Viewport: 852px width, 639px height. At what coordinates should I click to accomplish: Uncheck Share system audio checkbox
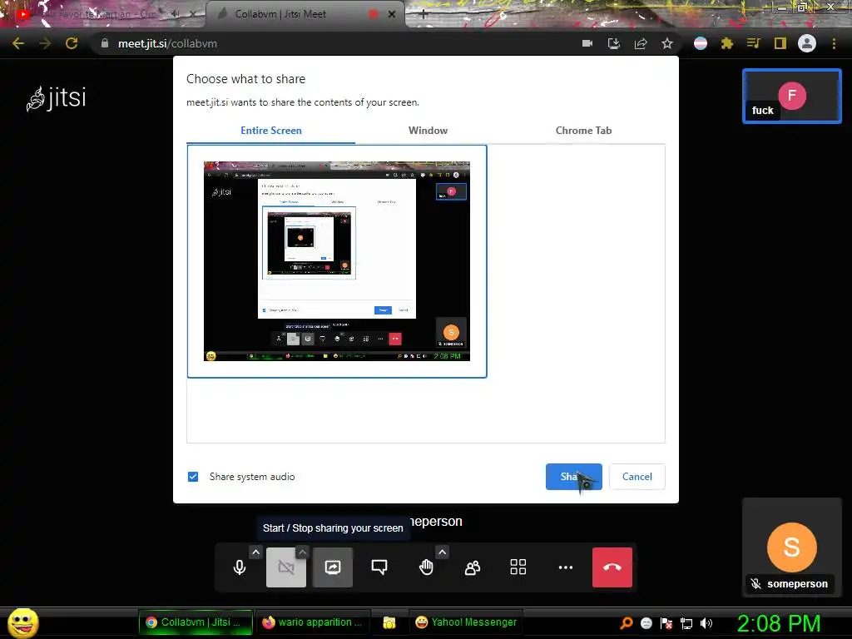click(193, 477)
